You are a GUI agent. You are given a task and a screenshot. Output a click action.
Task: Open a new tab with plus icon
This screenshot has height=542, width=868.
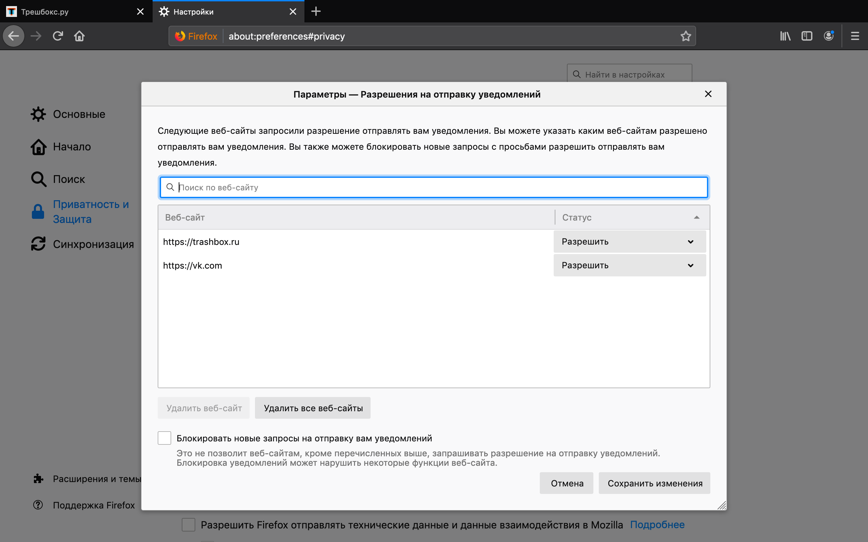coord(316,11)
